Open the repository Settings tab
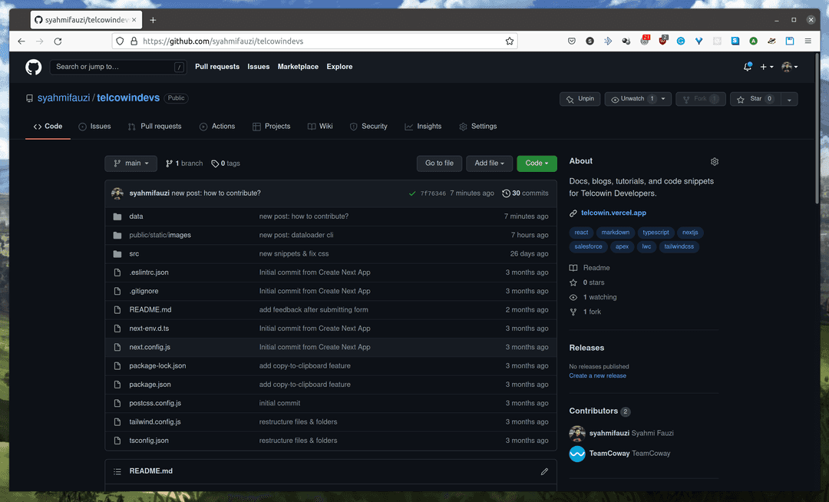Image resolution: width=829 pixels, height=502 pixels. pyautogui.click(x=478, y=127)
